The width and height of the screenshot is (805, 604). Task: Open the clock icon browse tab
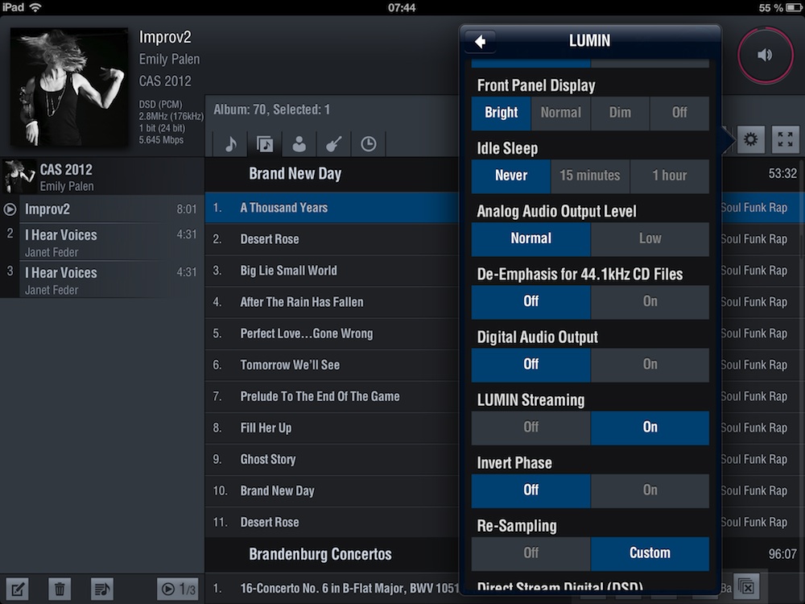tap(369, 144)
